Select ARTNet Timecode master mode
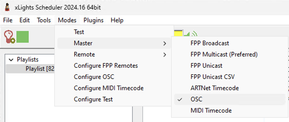 (x=215, y=88)
